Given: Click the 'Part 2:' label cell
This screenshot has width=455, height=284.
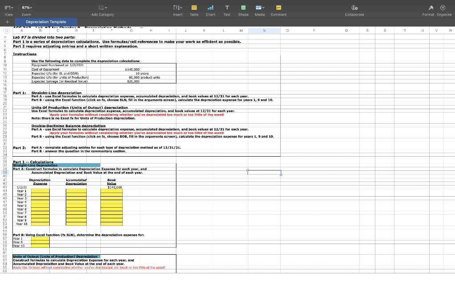Looking at the screenshot, I should pyautogui.click(x=20, y=148).
